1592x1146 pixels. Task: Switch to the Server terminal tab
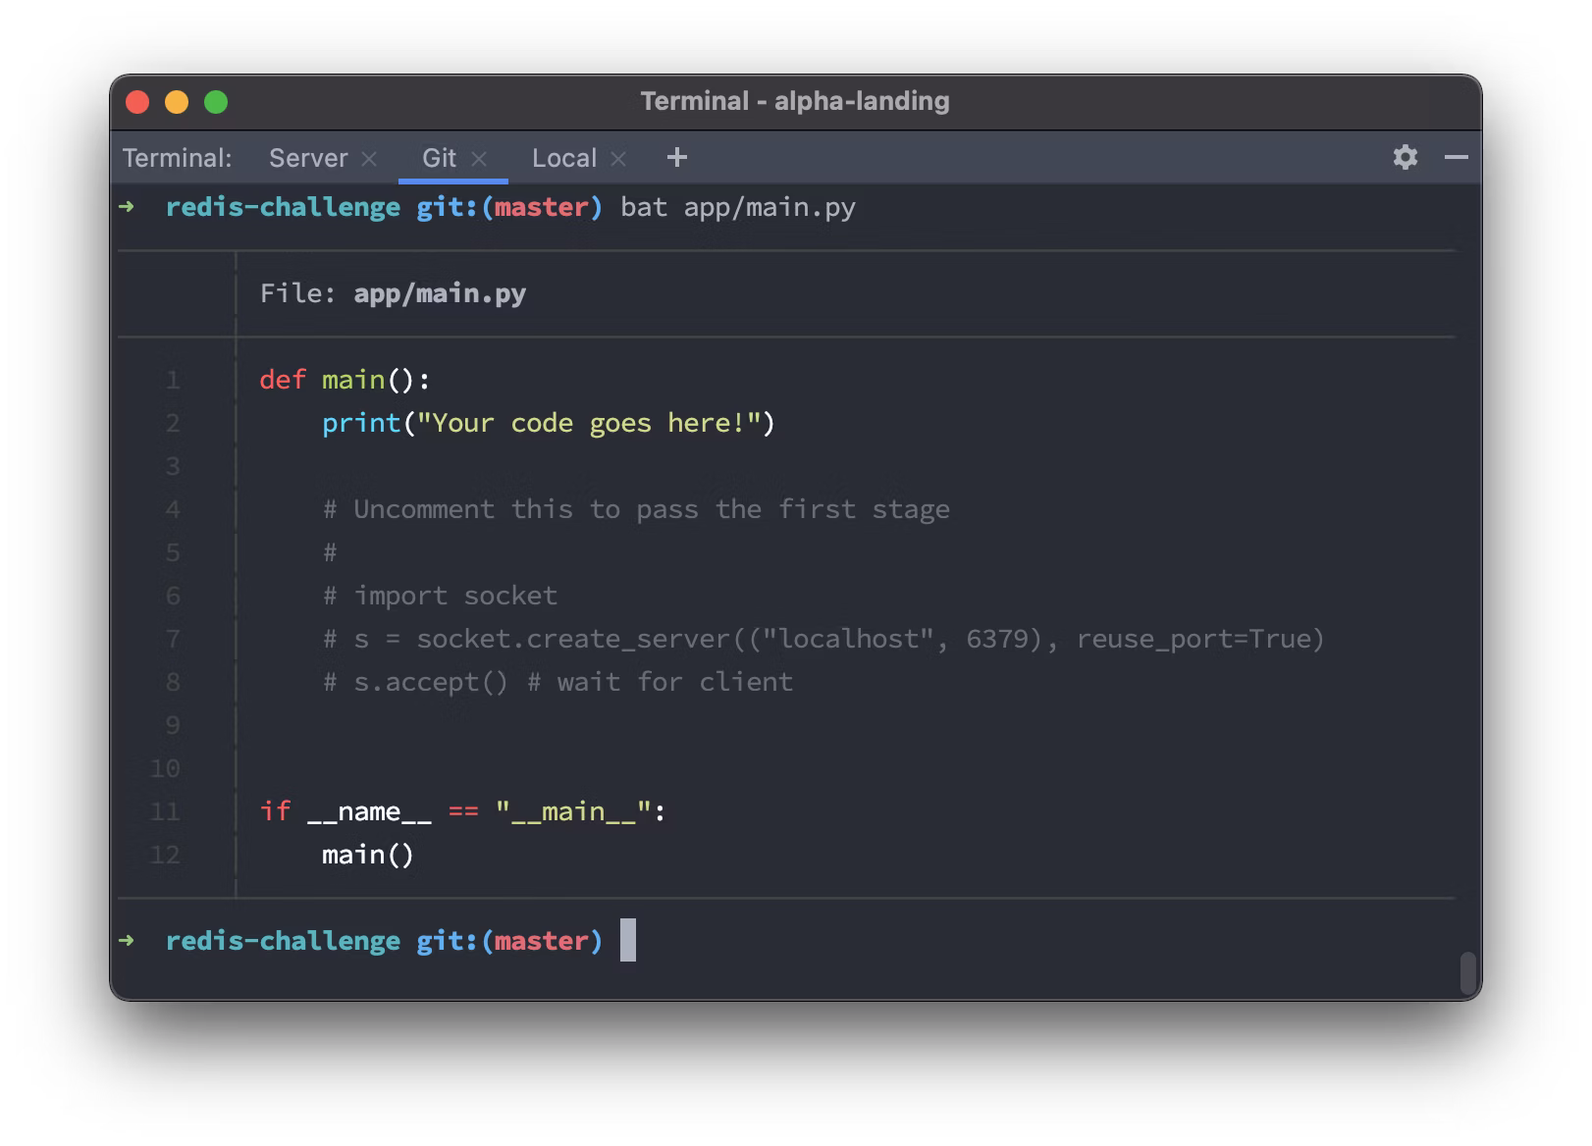click(307, 158)
